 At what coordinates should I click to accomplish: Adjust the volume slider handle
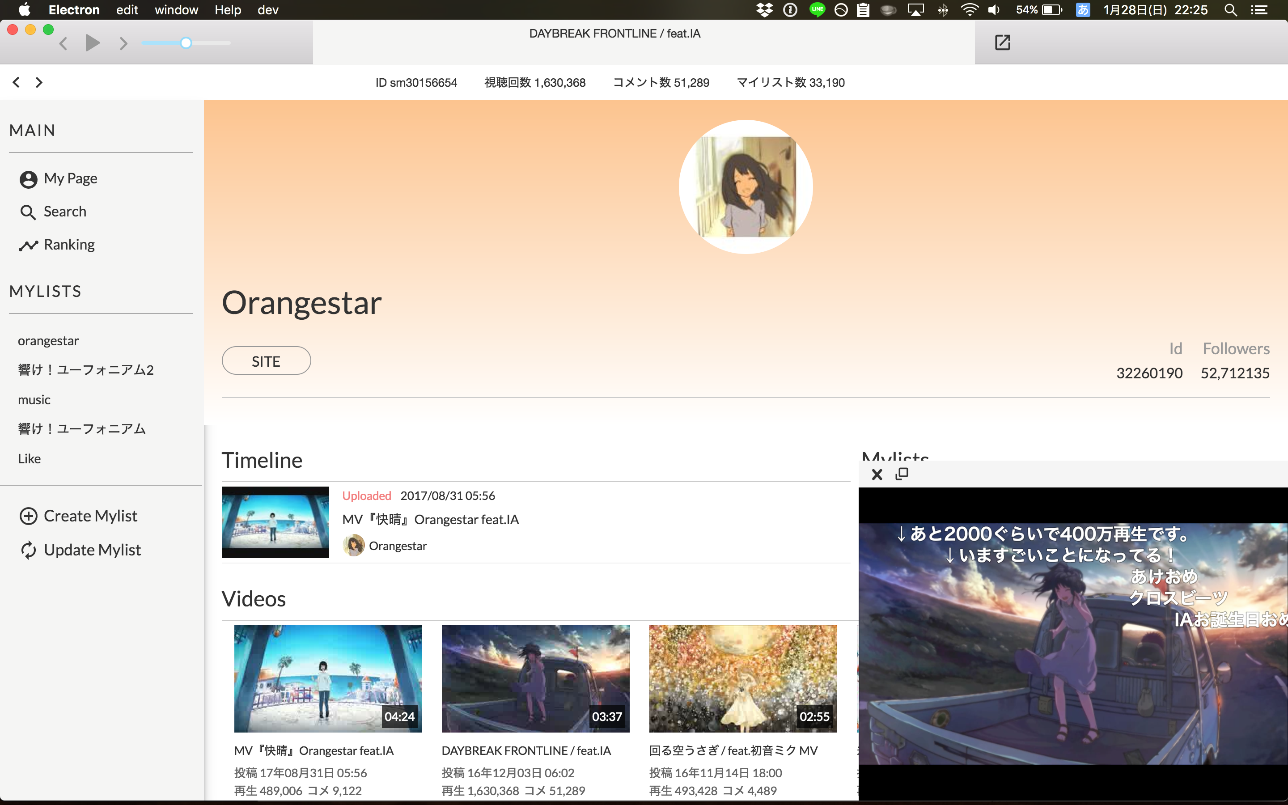coord(186,43)
